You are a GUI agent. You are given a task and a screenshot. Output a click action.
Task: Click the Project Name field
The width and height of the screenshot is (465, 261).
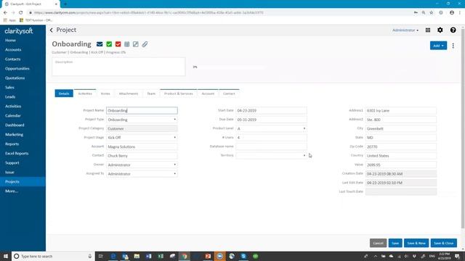(142, 110)
